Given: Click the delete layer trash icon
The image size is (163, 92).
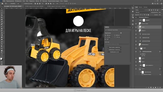Looking at the screenshot, I should pos(160,87).
